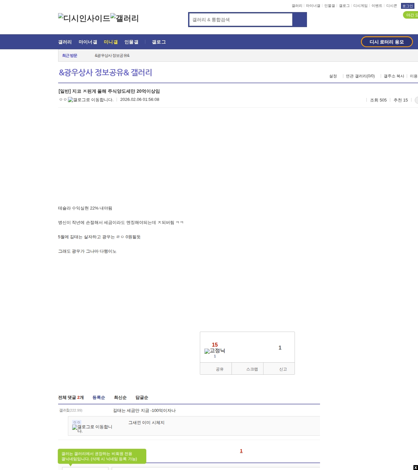Toggle the green 야간 모드 switch
This screenshot has height=470, width=418.
pos(411,15)
